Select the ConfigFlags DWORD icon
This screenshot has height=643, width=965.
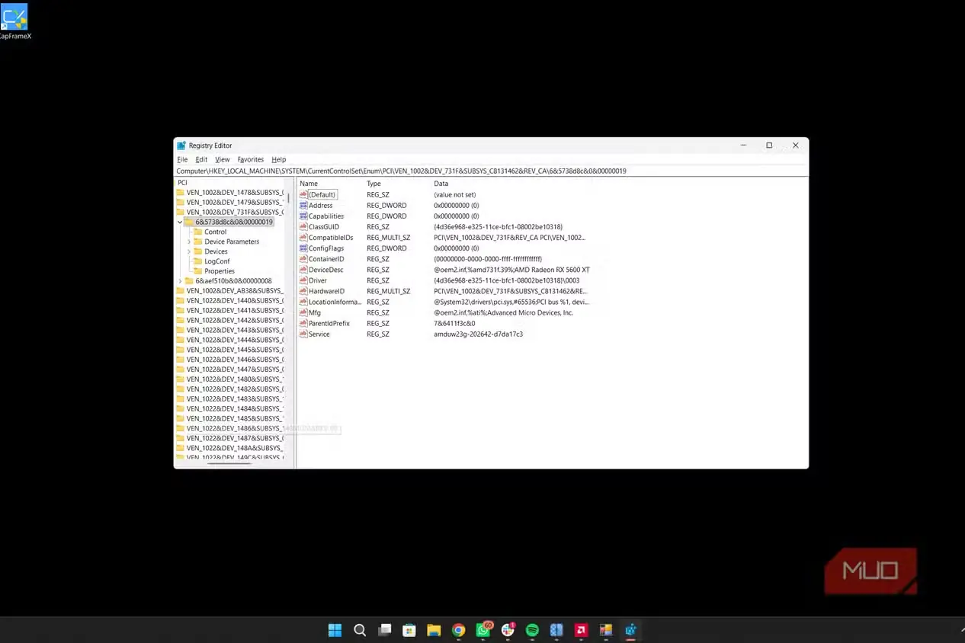point(303,248)
